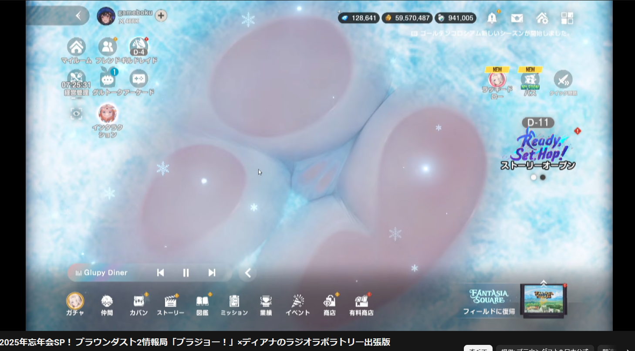Viewport: 635px width, 351px height.
Task: Skip to next music track
Action: [x=212, y=273]
